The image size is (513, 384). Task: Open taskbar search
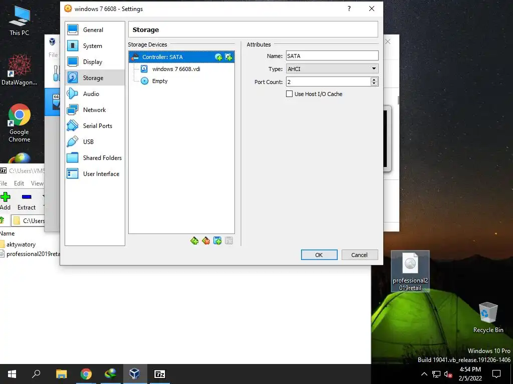click(36, 374)
